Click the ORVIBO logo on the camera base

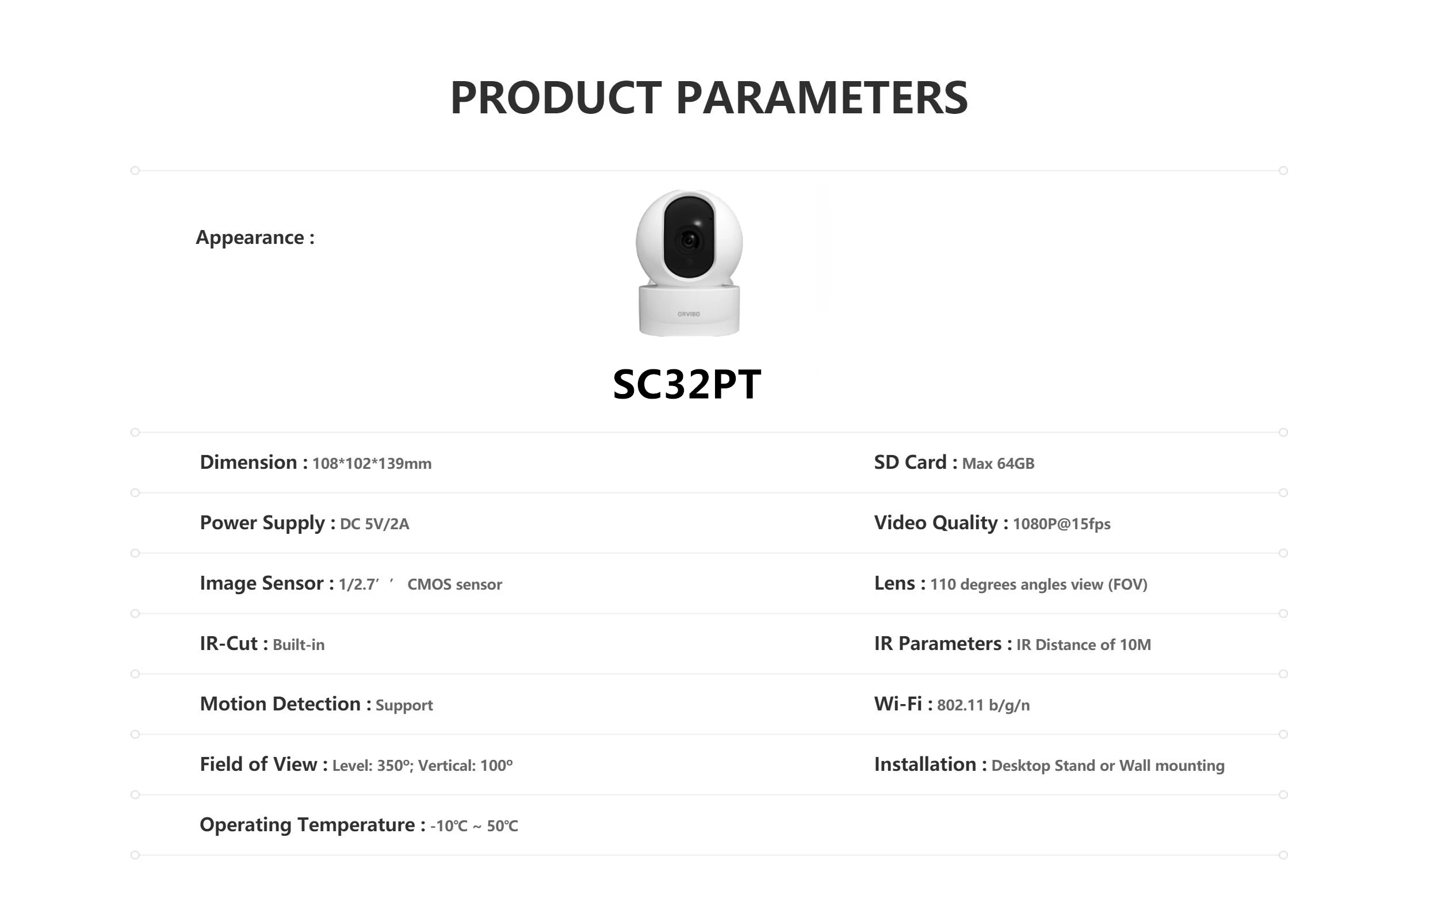pyautogui.click(x=689, y=314)
